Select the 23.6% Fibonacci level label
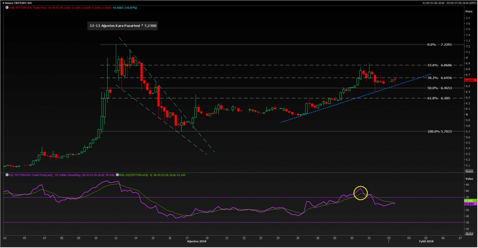 coord(433,65)
